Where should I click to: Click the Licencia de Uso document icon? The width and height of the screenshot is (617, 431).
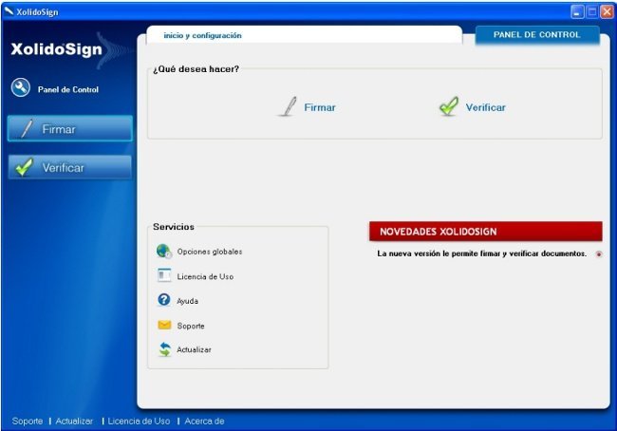click(164, 275)
